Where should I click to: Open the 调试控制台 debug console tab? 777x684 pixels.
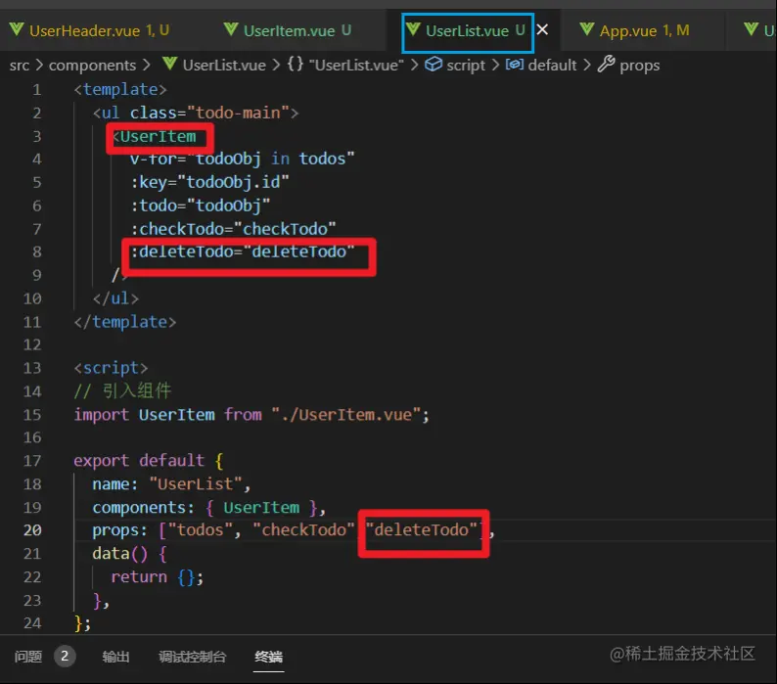pyautogui.click(x=192, y=657)
